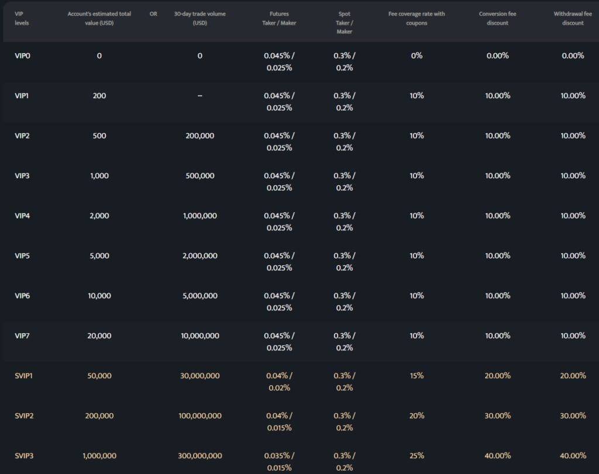Click VIP0 account value 0
Viewport: 599px width, 474px height.
tap(99, 56)
